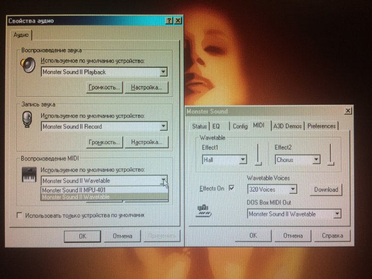Open the A3D Demos tab
372x279 pixels.
point(287,126)
